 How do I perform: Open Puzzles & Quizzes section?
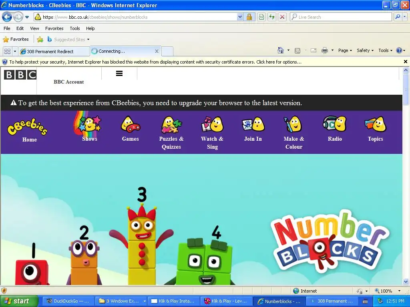(171, 133)
